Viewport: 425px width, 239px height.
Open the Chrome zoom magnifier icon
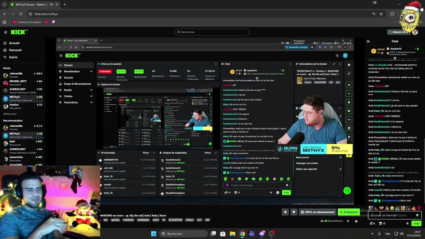coord(374,14)
